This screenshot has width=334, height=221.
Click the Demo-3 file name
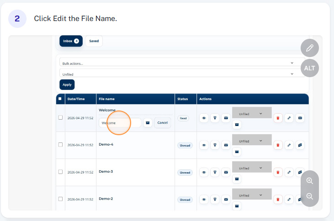(106, 171)
